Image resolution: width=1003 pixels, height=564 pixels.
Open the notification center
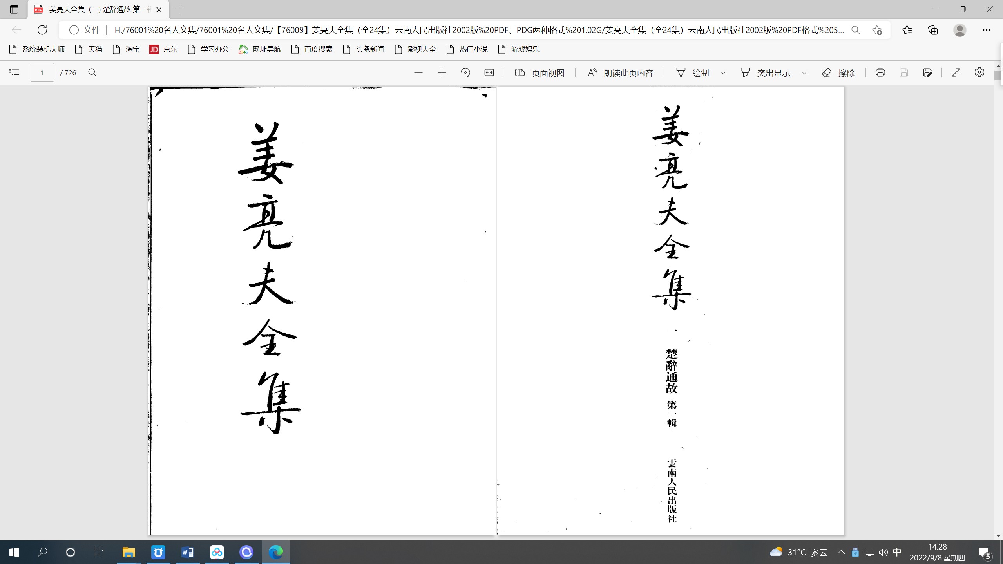[985, 553]
